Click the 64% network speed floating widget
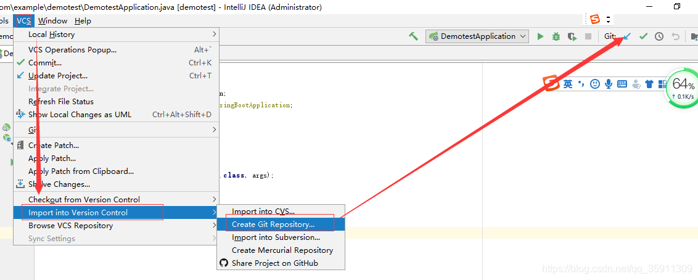This screenshot has height=280, width=698. pos(682,88)
